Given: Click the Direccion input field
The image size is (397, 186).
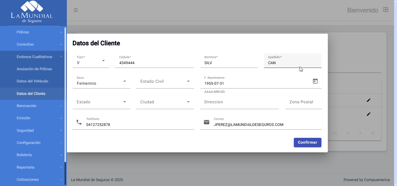Looking at the screenshot, I should tap(239, 102).
